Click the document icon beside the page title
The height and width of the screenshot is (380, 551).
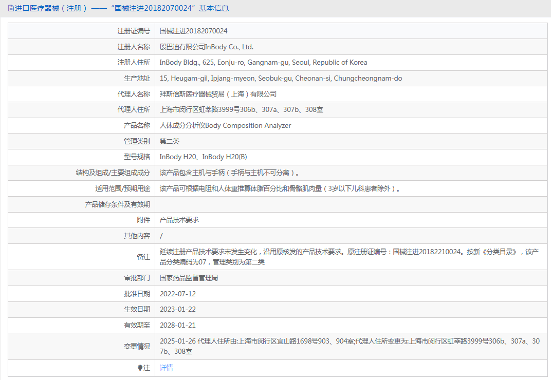click(11, 8)
